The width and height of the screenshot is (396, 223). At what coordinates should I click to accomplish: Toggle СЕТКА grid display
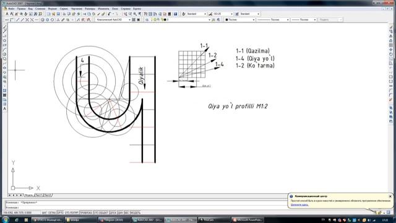pos(52,212)
